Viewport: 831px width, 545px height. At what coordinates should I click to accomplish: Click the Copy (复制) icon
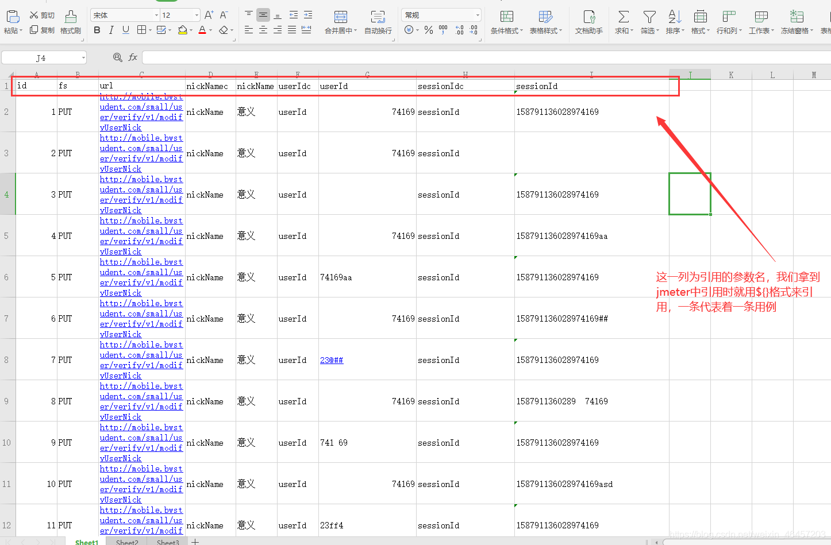coord(34,30)
